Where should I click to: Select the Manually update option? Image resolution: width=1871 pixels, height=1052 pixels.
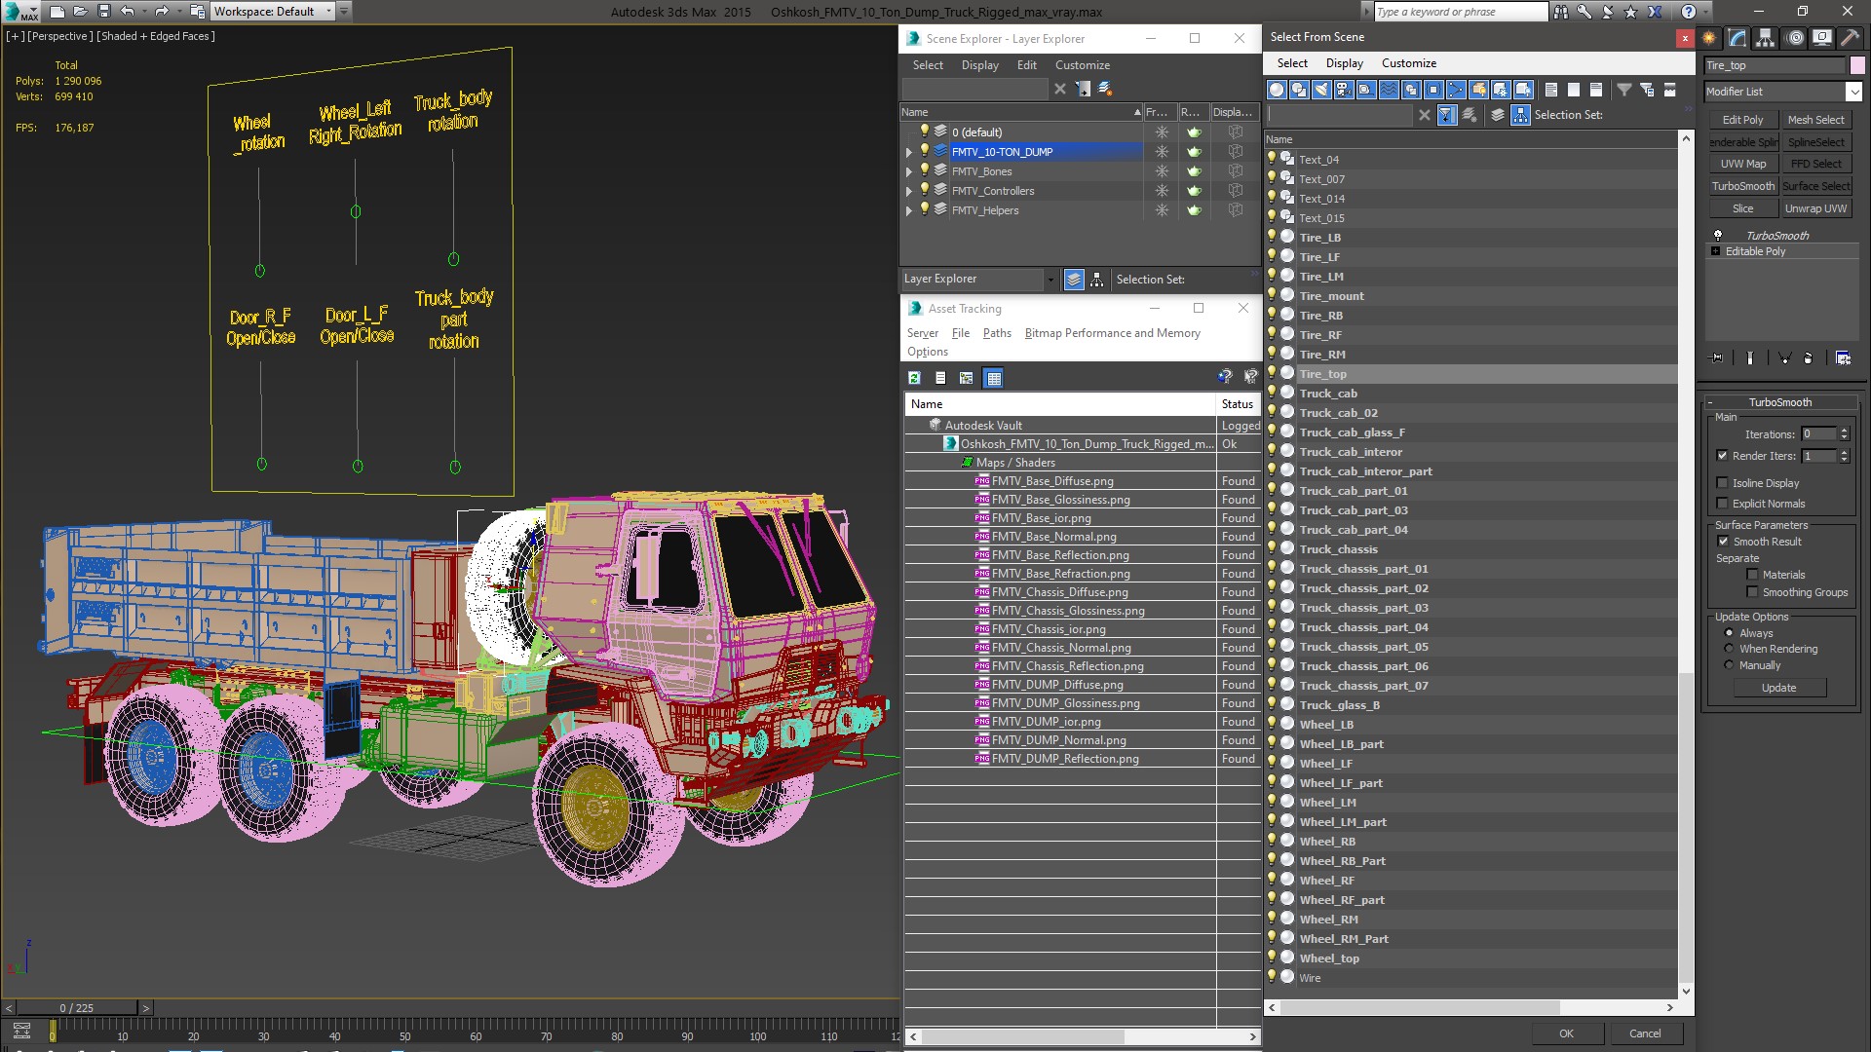tap(1729, 665)
